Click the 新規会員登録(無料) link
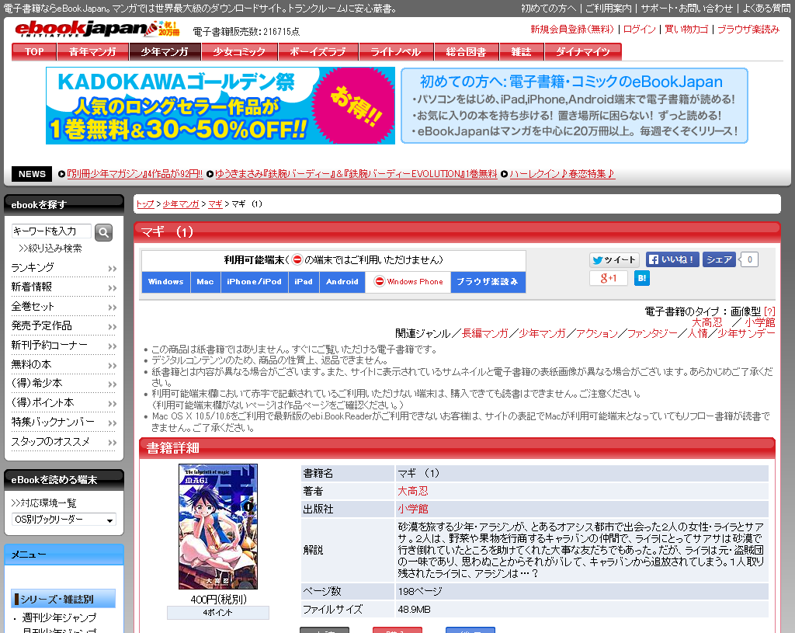 572,30
